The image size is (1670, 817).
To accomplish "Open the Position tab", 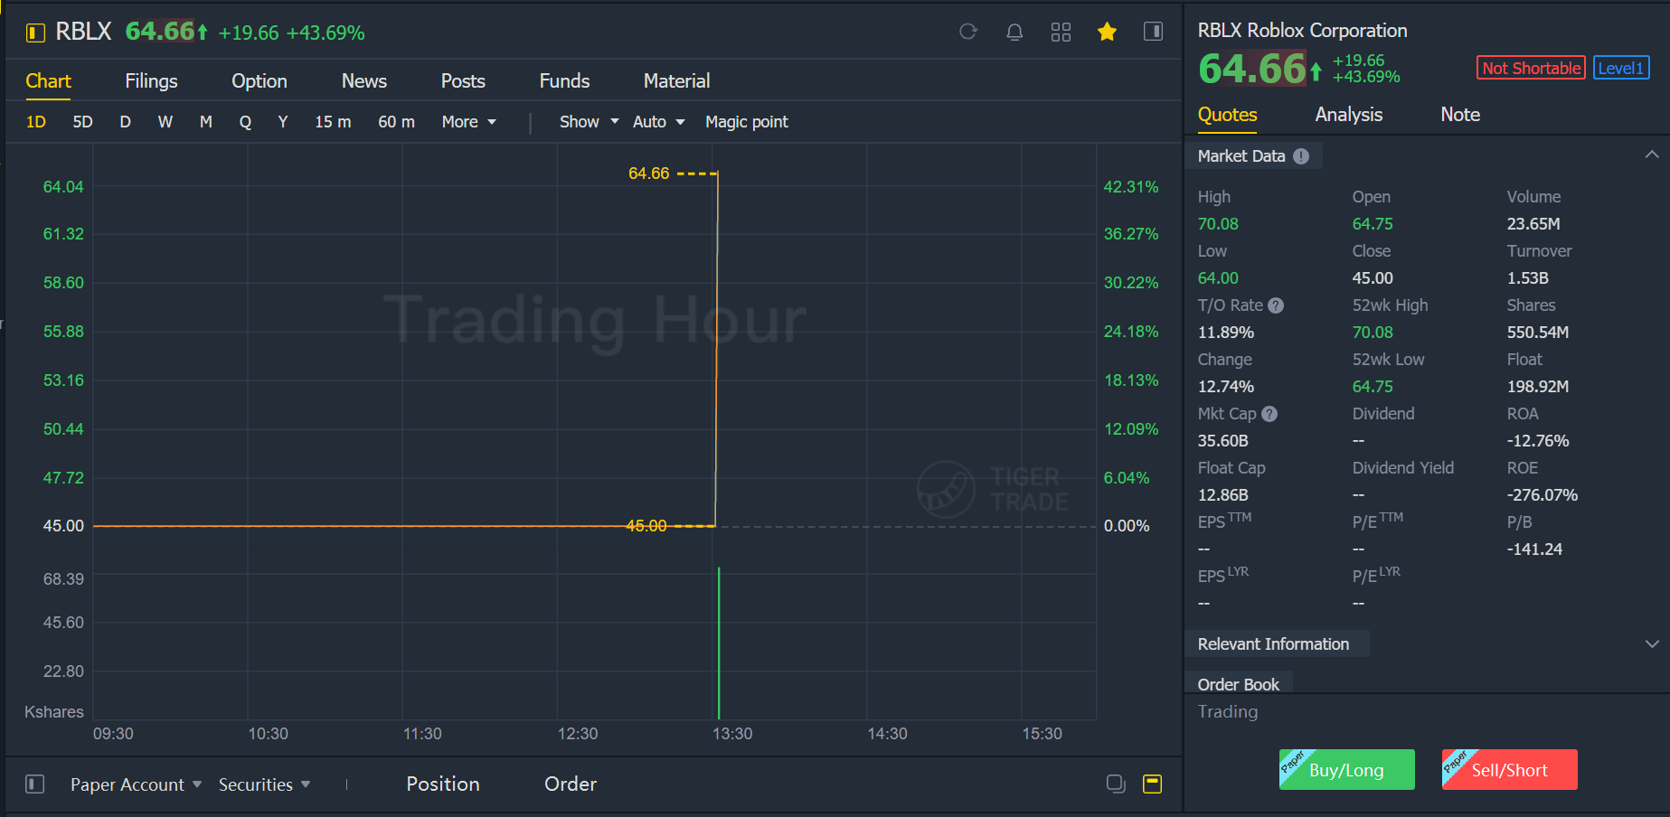I will tap(443, 784).
